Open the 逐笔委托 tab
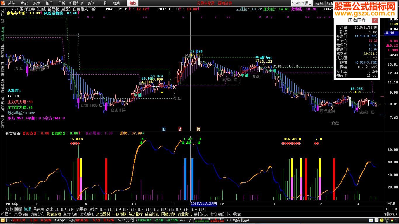 (87, 214)
